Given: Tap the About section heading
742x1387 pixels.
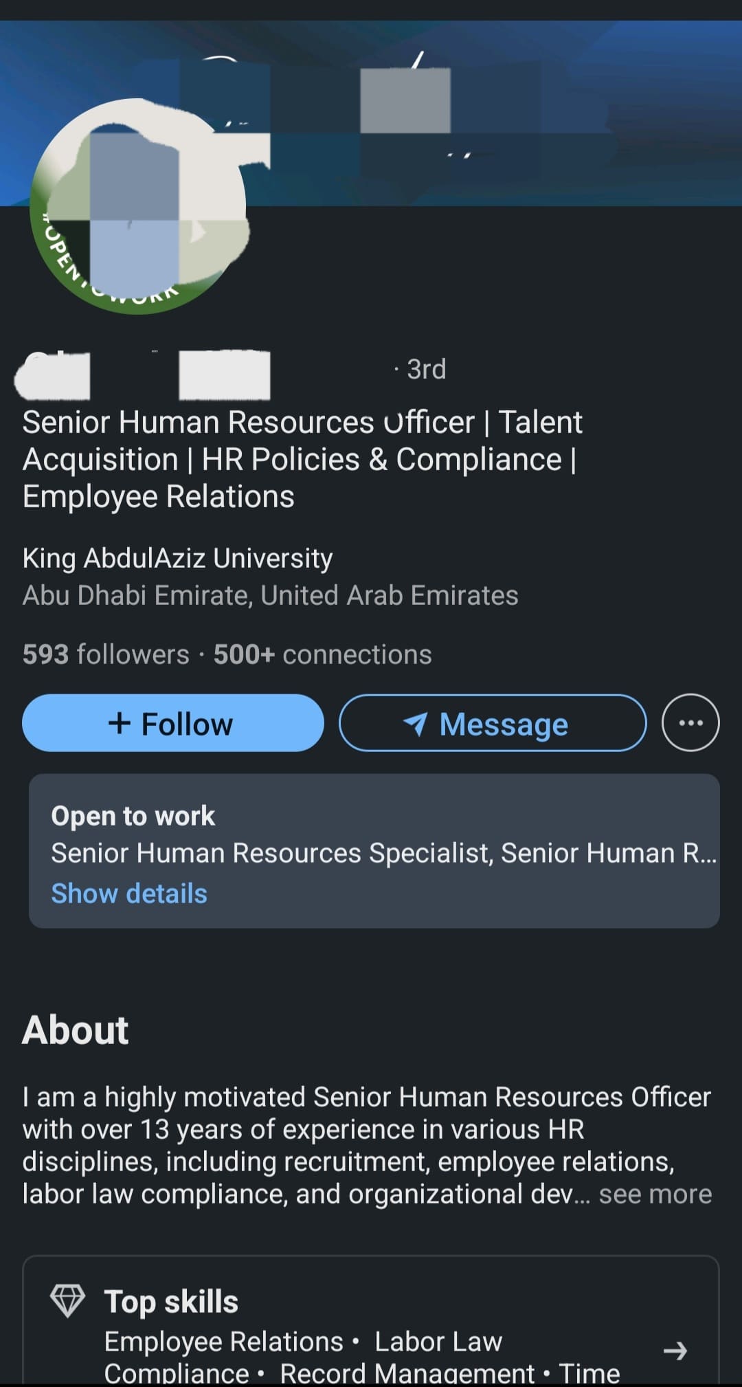Looking at the screenshot, I should [x=76, y=1030].
